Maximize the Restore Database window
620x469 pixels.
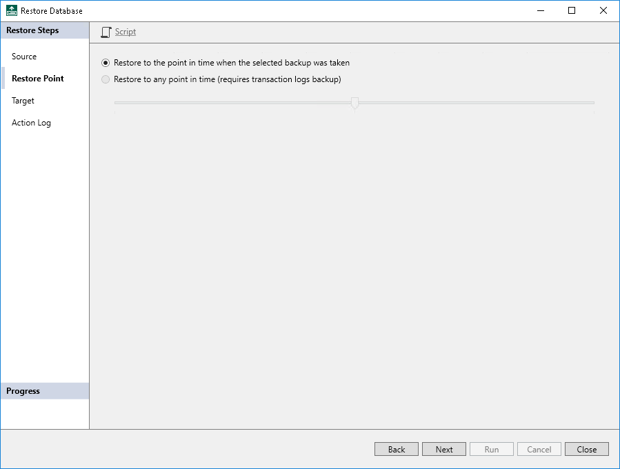[x=572, y=10]
